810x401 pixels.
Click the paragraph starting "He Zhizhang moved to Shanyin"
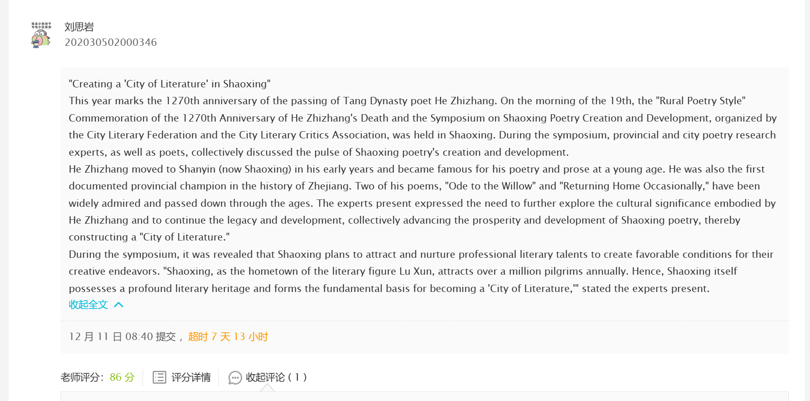tap(423, 203)
